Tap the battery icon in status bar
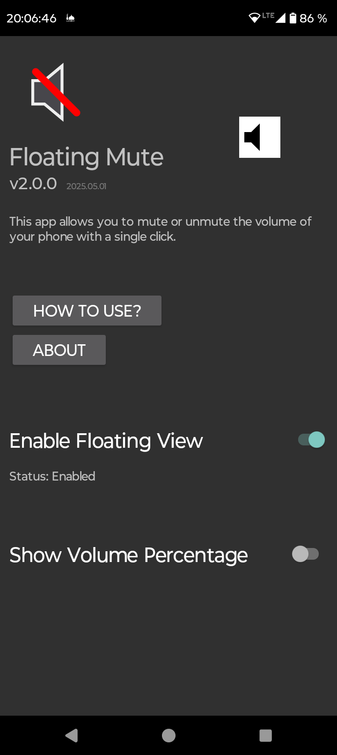Viewport: 337px width, 755px height. [x=293, y=18]
